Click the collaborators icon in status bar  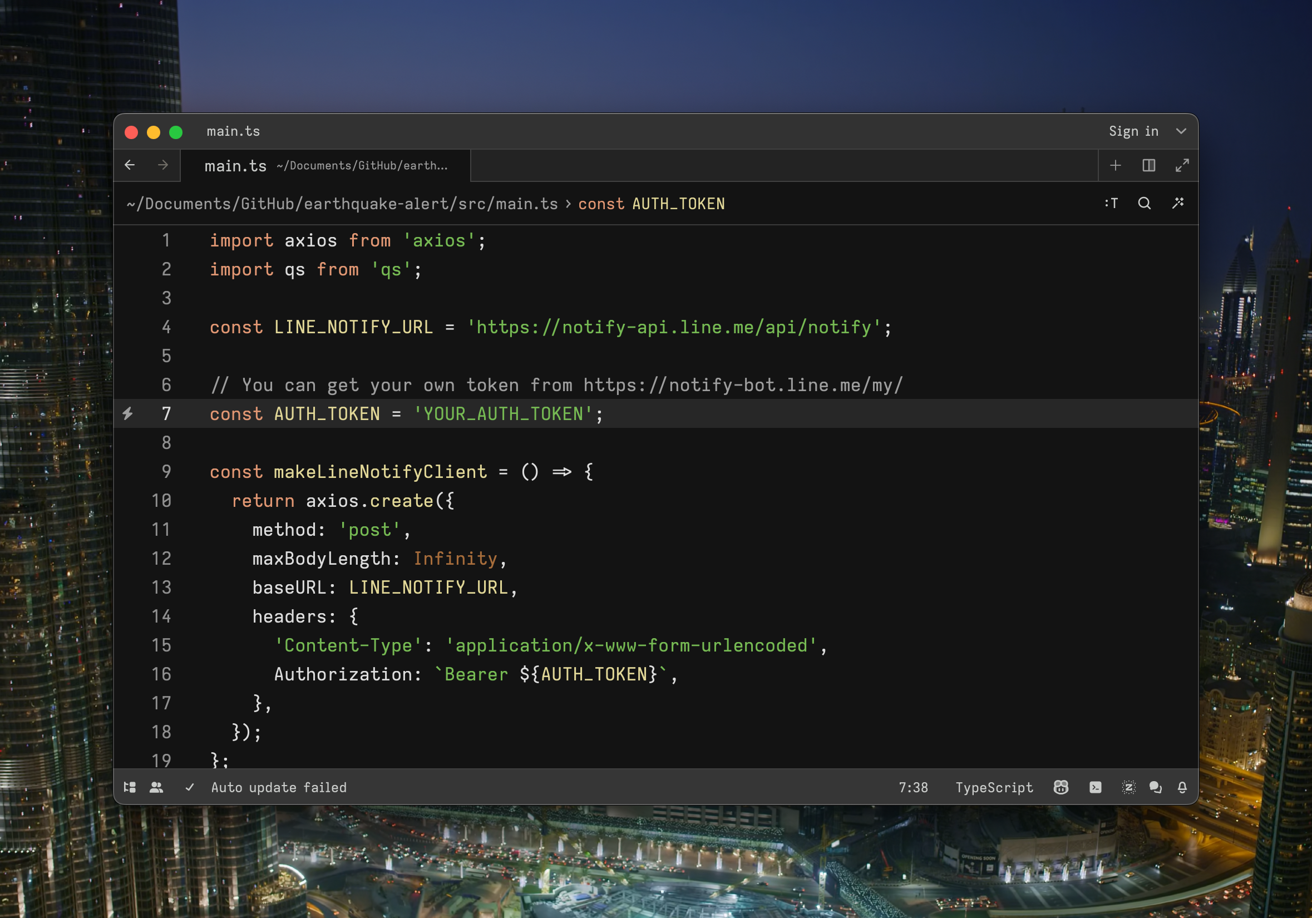[x=156, y=787]
